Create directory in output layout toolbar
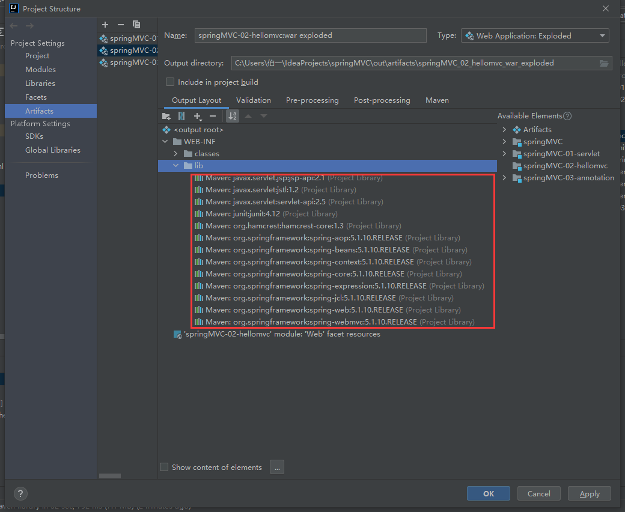The width and height of the screenshot is (625, 512). [x=166, y=117]
